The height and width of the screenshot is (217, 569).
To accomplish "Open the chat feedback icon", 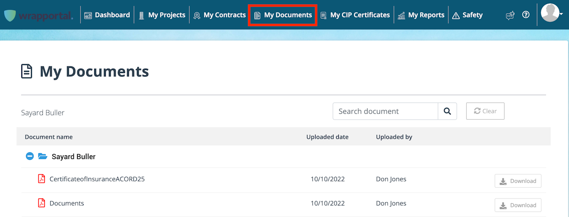I will tap(510, 15).
